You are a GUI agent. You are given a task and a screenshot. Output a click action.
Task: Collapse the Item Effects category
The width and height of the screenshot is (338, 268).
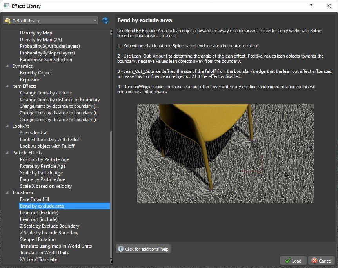coord(7,86)
